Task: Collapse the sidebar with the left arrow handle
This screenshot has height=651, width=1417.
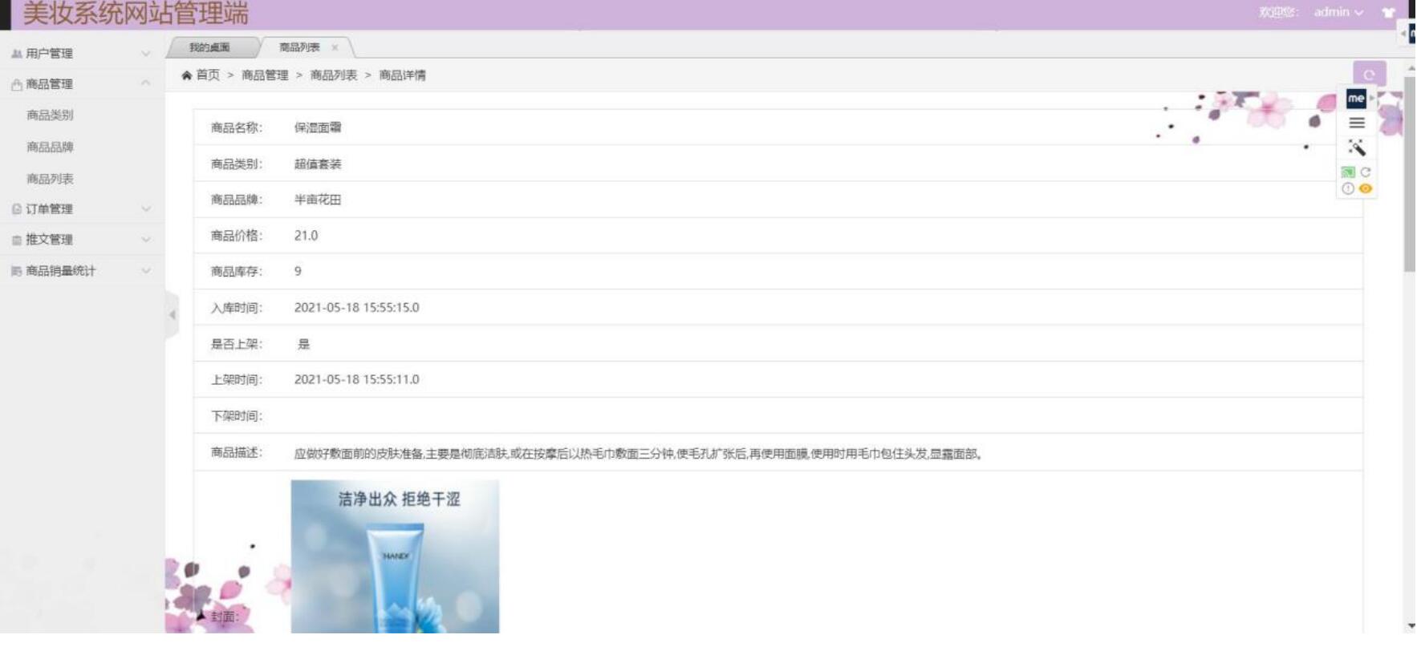Action: pyautogui.click(x=172, y=315)
